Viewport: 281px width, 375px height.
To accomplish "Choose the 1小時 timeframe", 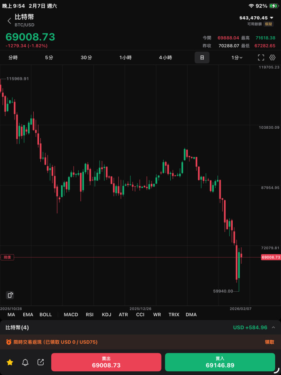I will 125,57.
